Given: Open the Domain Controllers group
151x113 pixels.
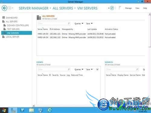Looking at the screenshot, I should click(18, 25).
